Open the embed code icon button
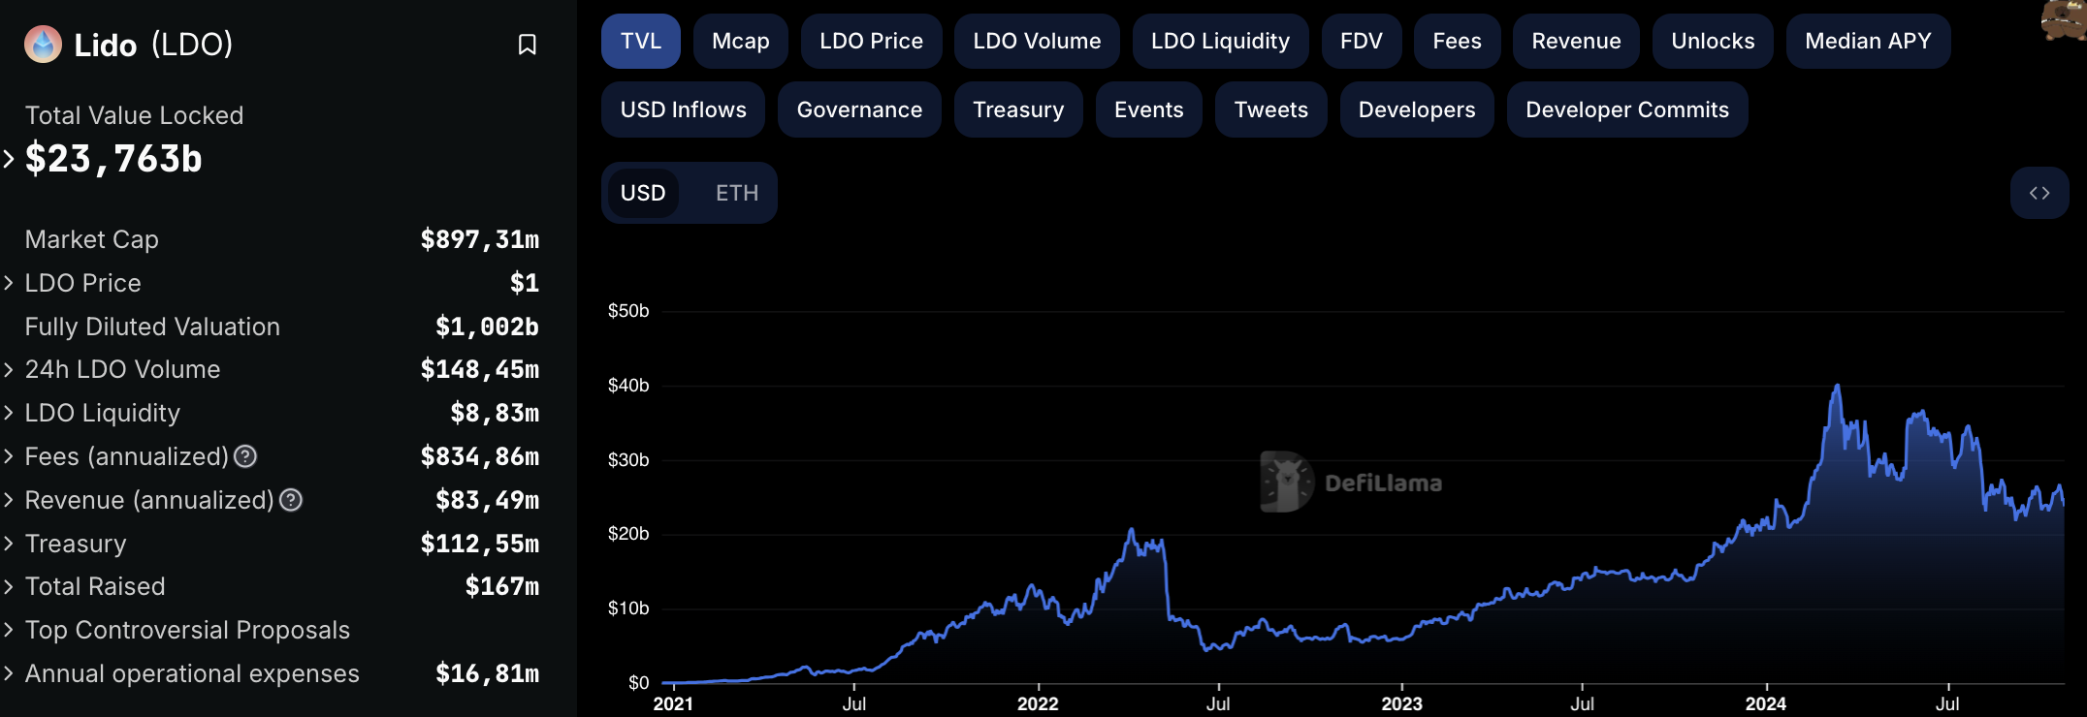The height and width of the screenshot is (717, 2087). tap(2039, 193)
